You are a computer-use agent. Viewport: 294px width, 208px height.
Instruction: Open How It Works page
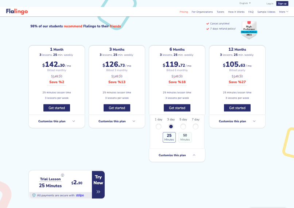click(236, 12)
